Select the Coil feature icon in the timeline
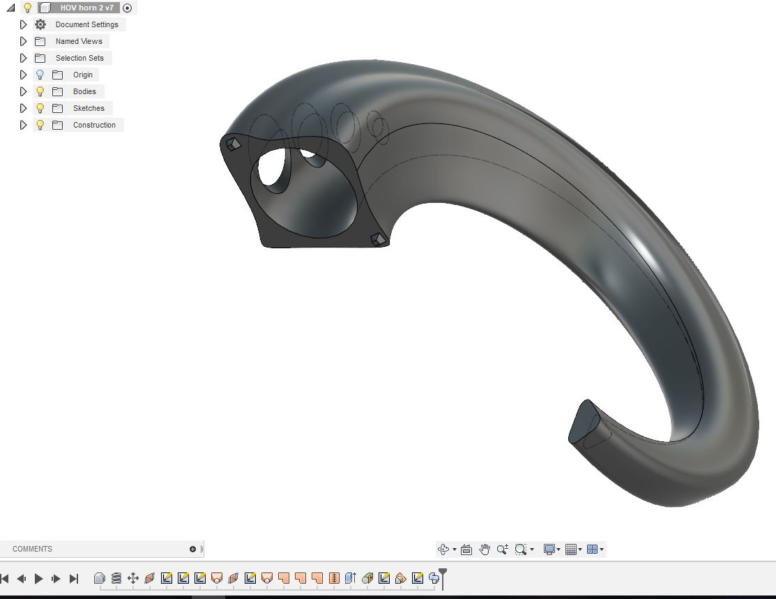The width and height of the screenshot is (776, 599). pos(116,578)
